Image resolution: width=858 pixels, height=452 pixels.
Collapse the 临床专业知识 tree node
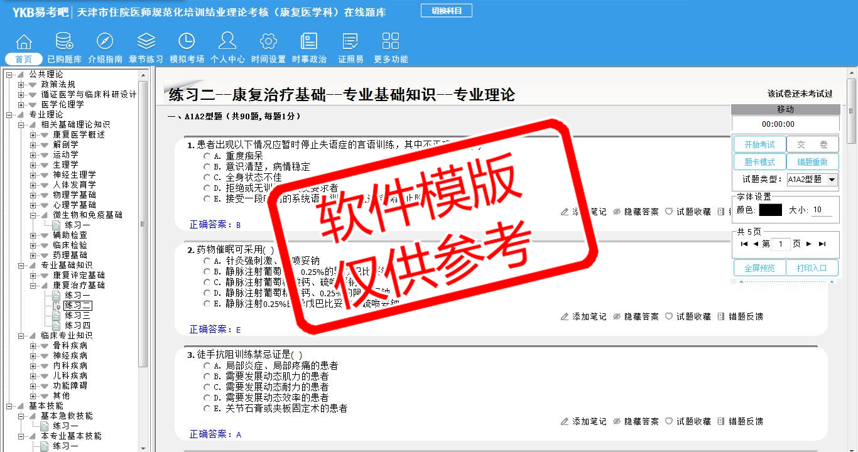pos(21,335)
